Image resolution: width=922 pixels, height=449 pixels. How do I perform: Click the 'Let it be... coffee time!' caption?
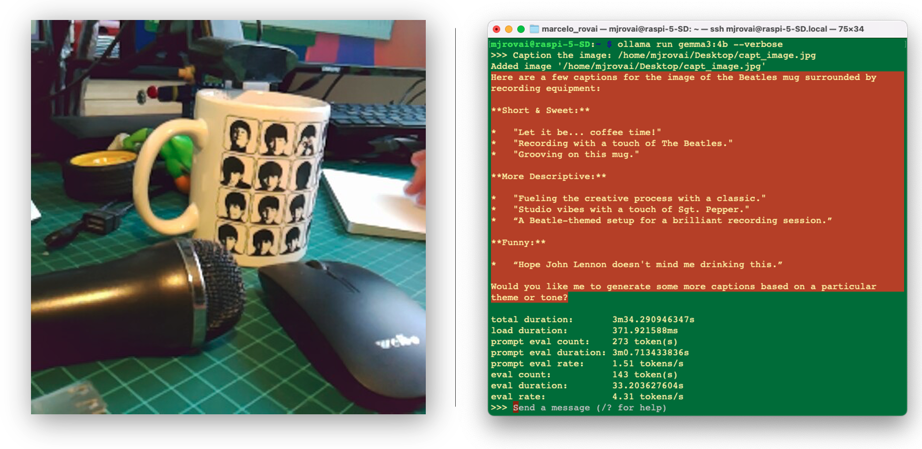[x=587, y=132]
